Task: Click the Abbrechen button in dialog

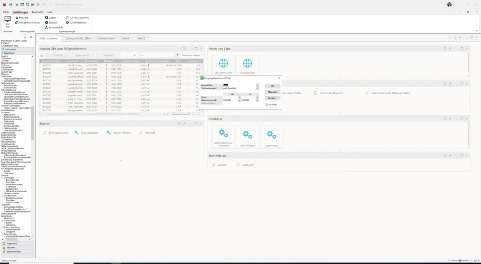Action: click(273, 92)
